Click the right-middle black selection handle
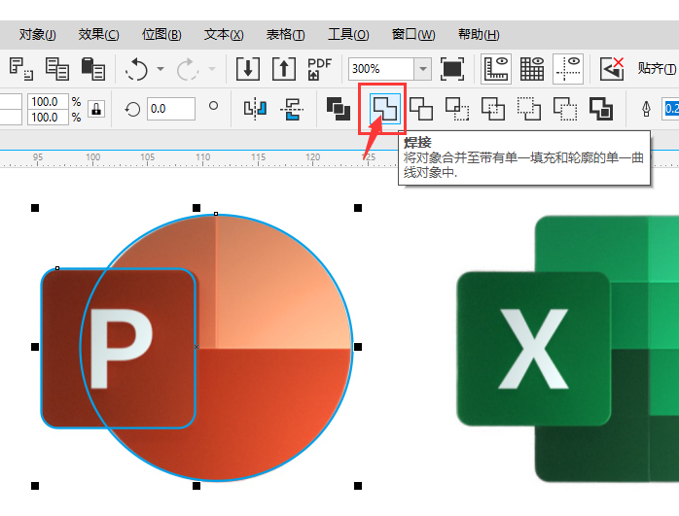The width and height of the screenshot is (679, 516). click(358, 347)
